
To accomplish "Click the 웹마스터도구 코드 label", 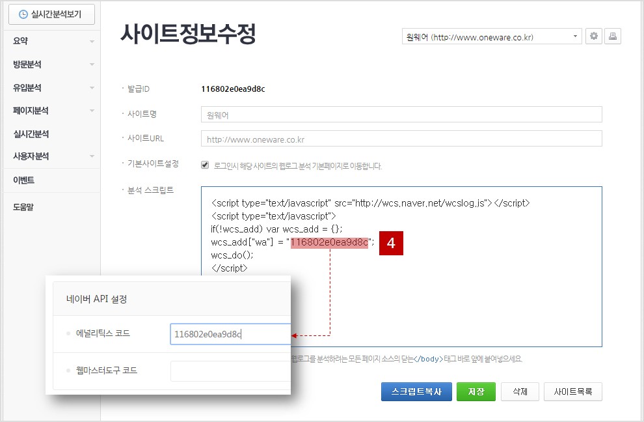I will pyautogui.click(x=107, y=370).
